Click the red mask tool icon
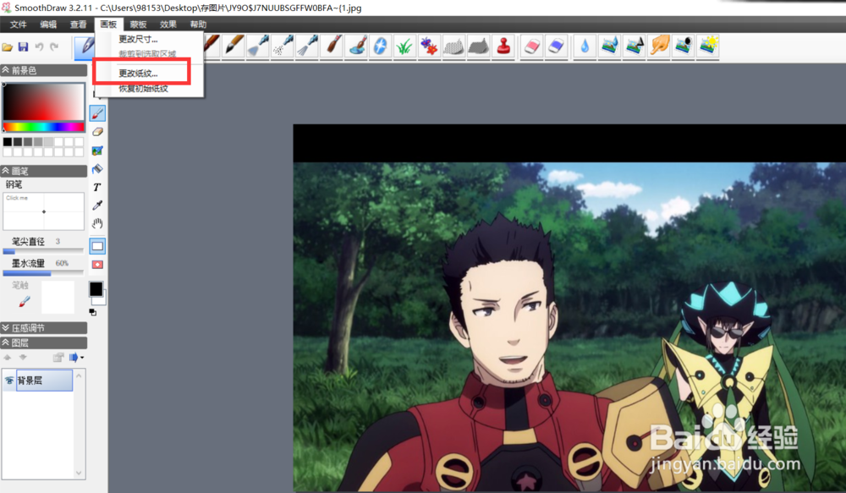The width and height of the screenshot is (846, 493). [97, 265]
